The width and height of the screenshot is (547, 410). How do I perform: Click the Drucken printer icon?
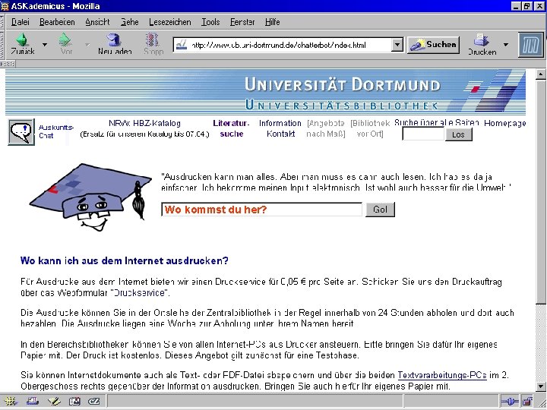[482, 39]
